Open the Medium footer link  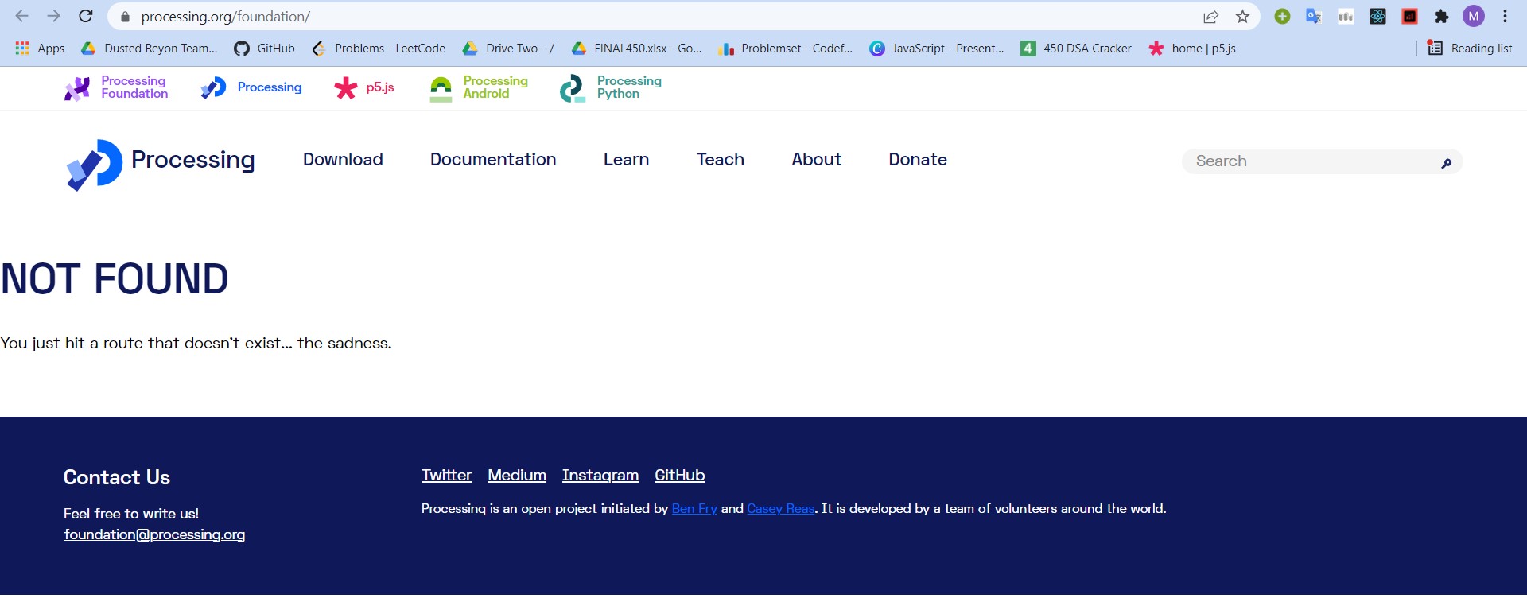(517, 476)
